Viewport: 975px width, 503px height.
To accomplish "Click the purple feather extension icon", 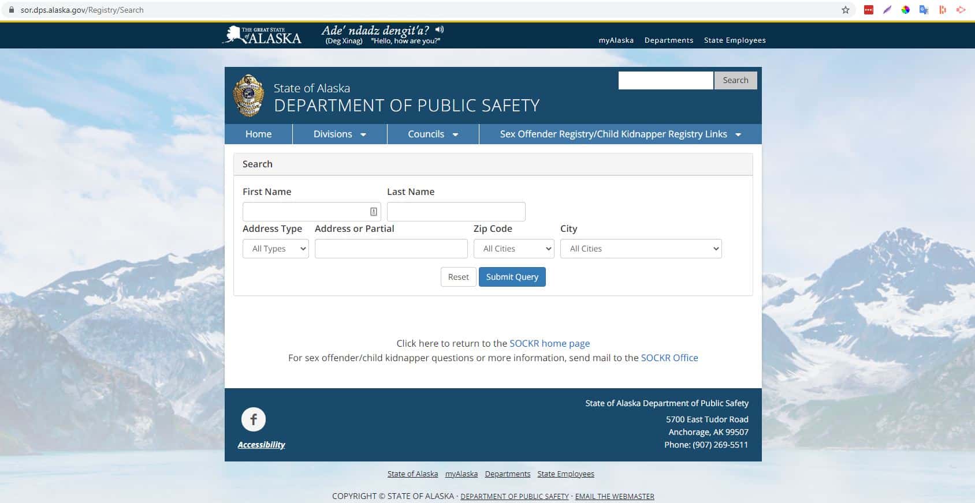I will [887, 10].
